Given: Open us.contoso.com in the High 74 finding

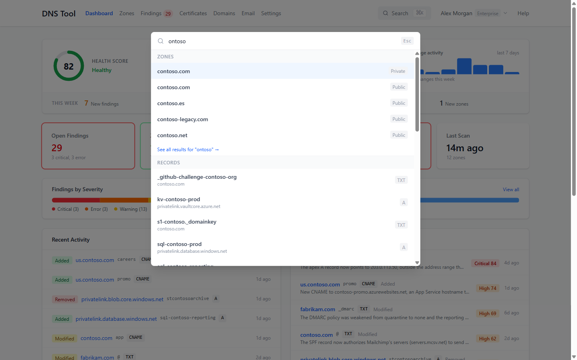Looking at the screenshot, I should tap(320, 284).
